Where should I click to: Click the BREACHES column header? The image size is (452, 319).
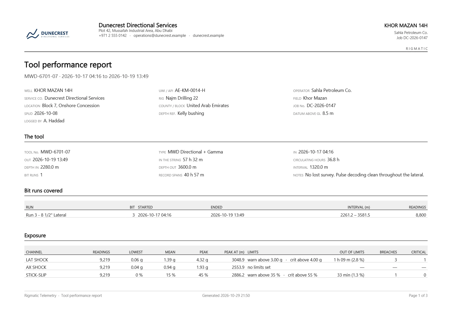pos(388,252)
